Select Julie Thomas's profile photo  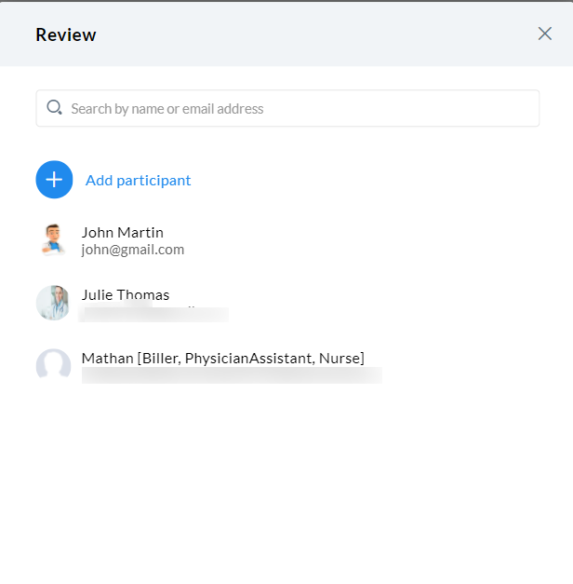pos(53,303)
